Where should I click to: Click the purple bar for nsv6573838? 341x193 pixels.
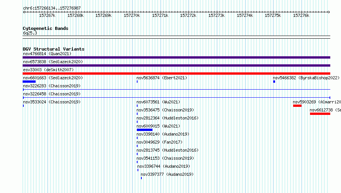click(176, 65)
